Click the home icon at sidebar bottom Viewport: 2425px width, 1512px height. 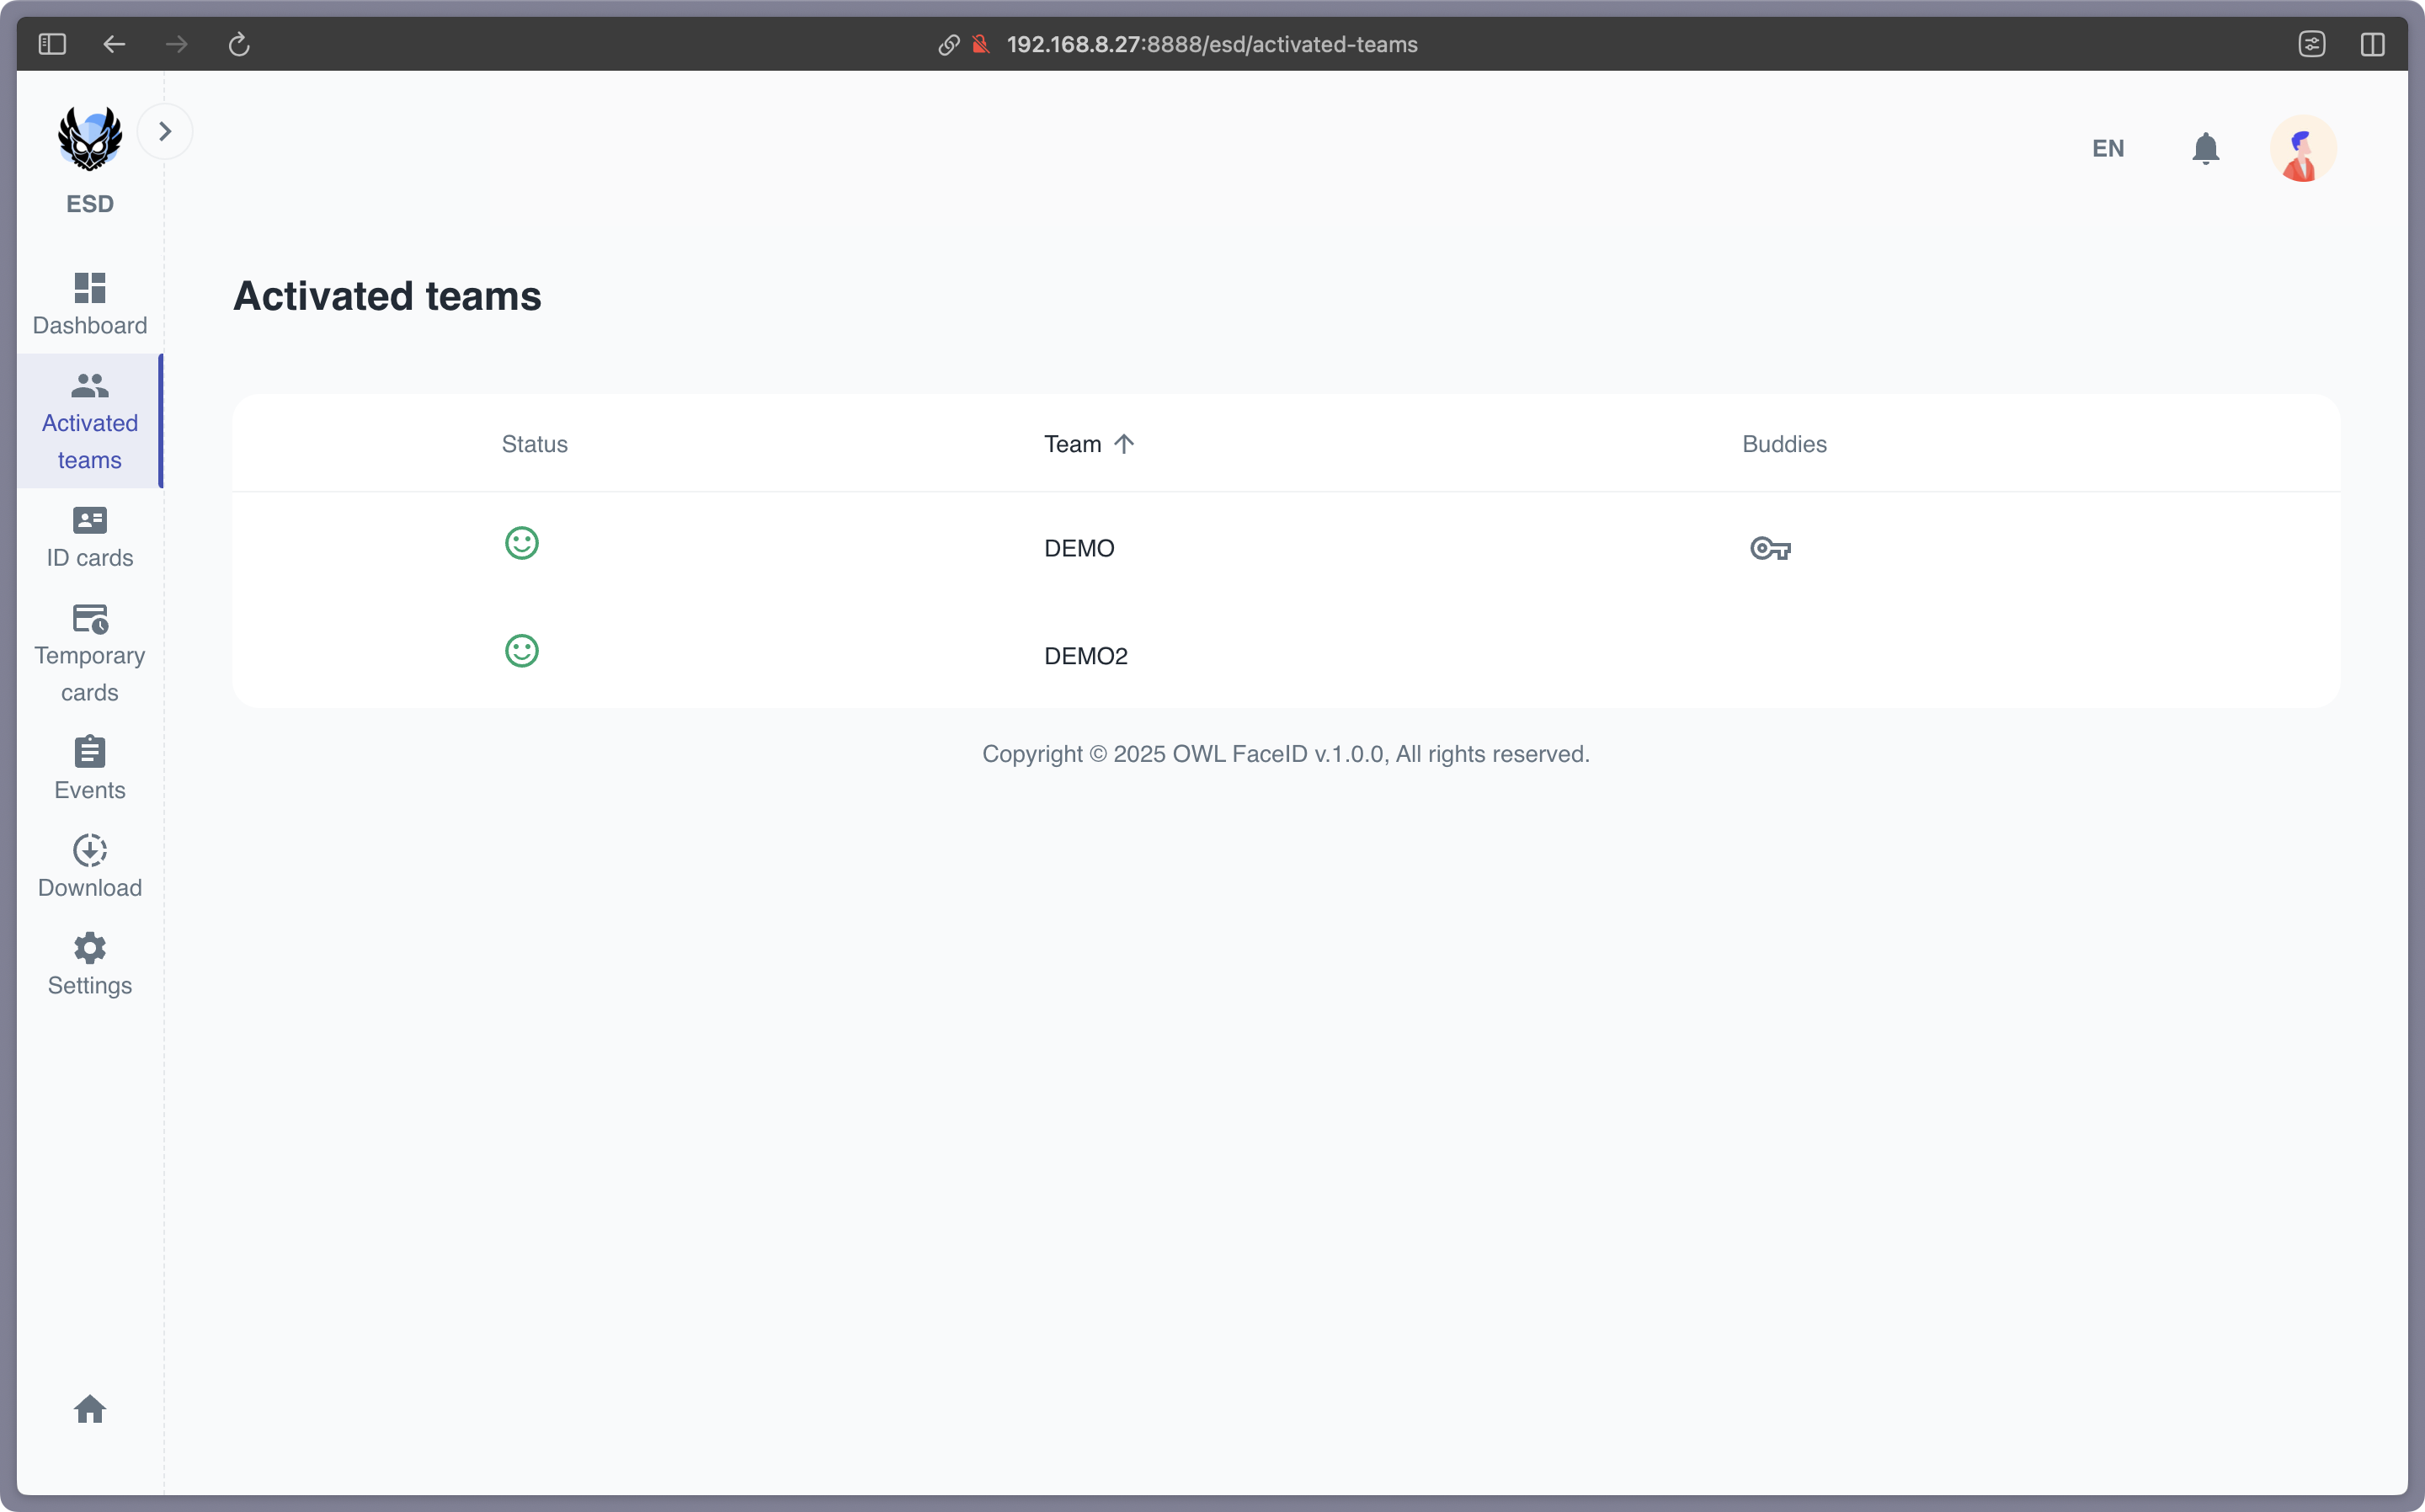90,1409
